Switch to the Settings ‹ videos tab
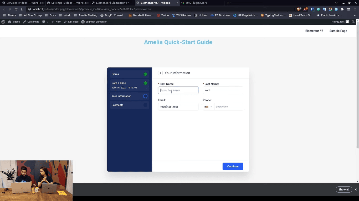 (68, 3)
